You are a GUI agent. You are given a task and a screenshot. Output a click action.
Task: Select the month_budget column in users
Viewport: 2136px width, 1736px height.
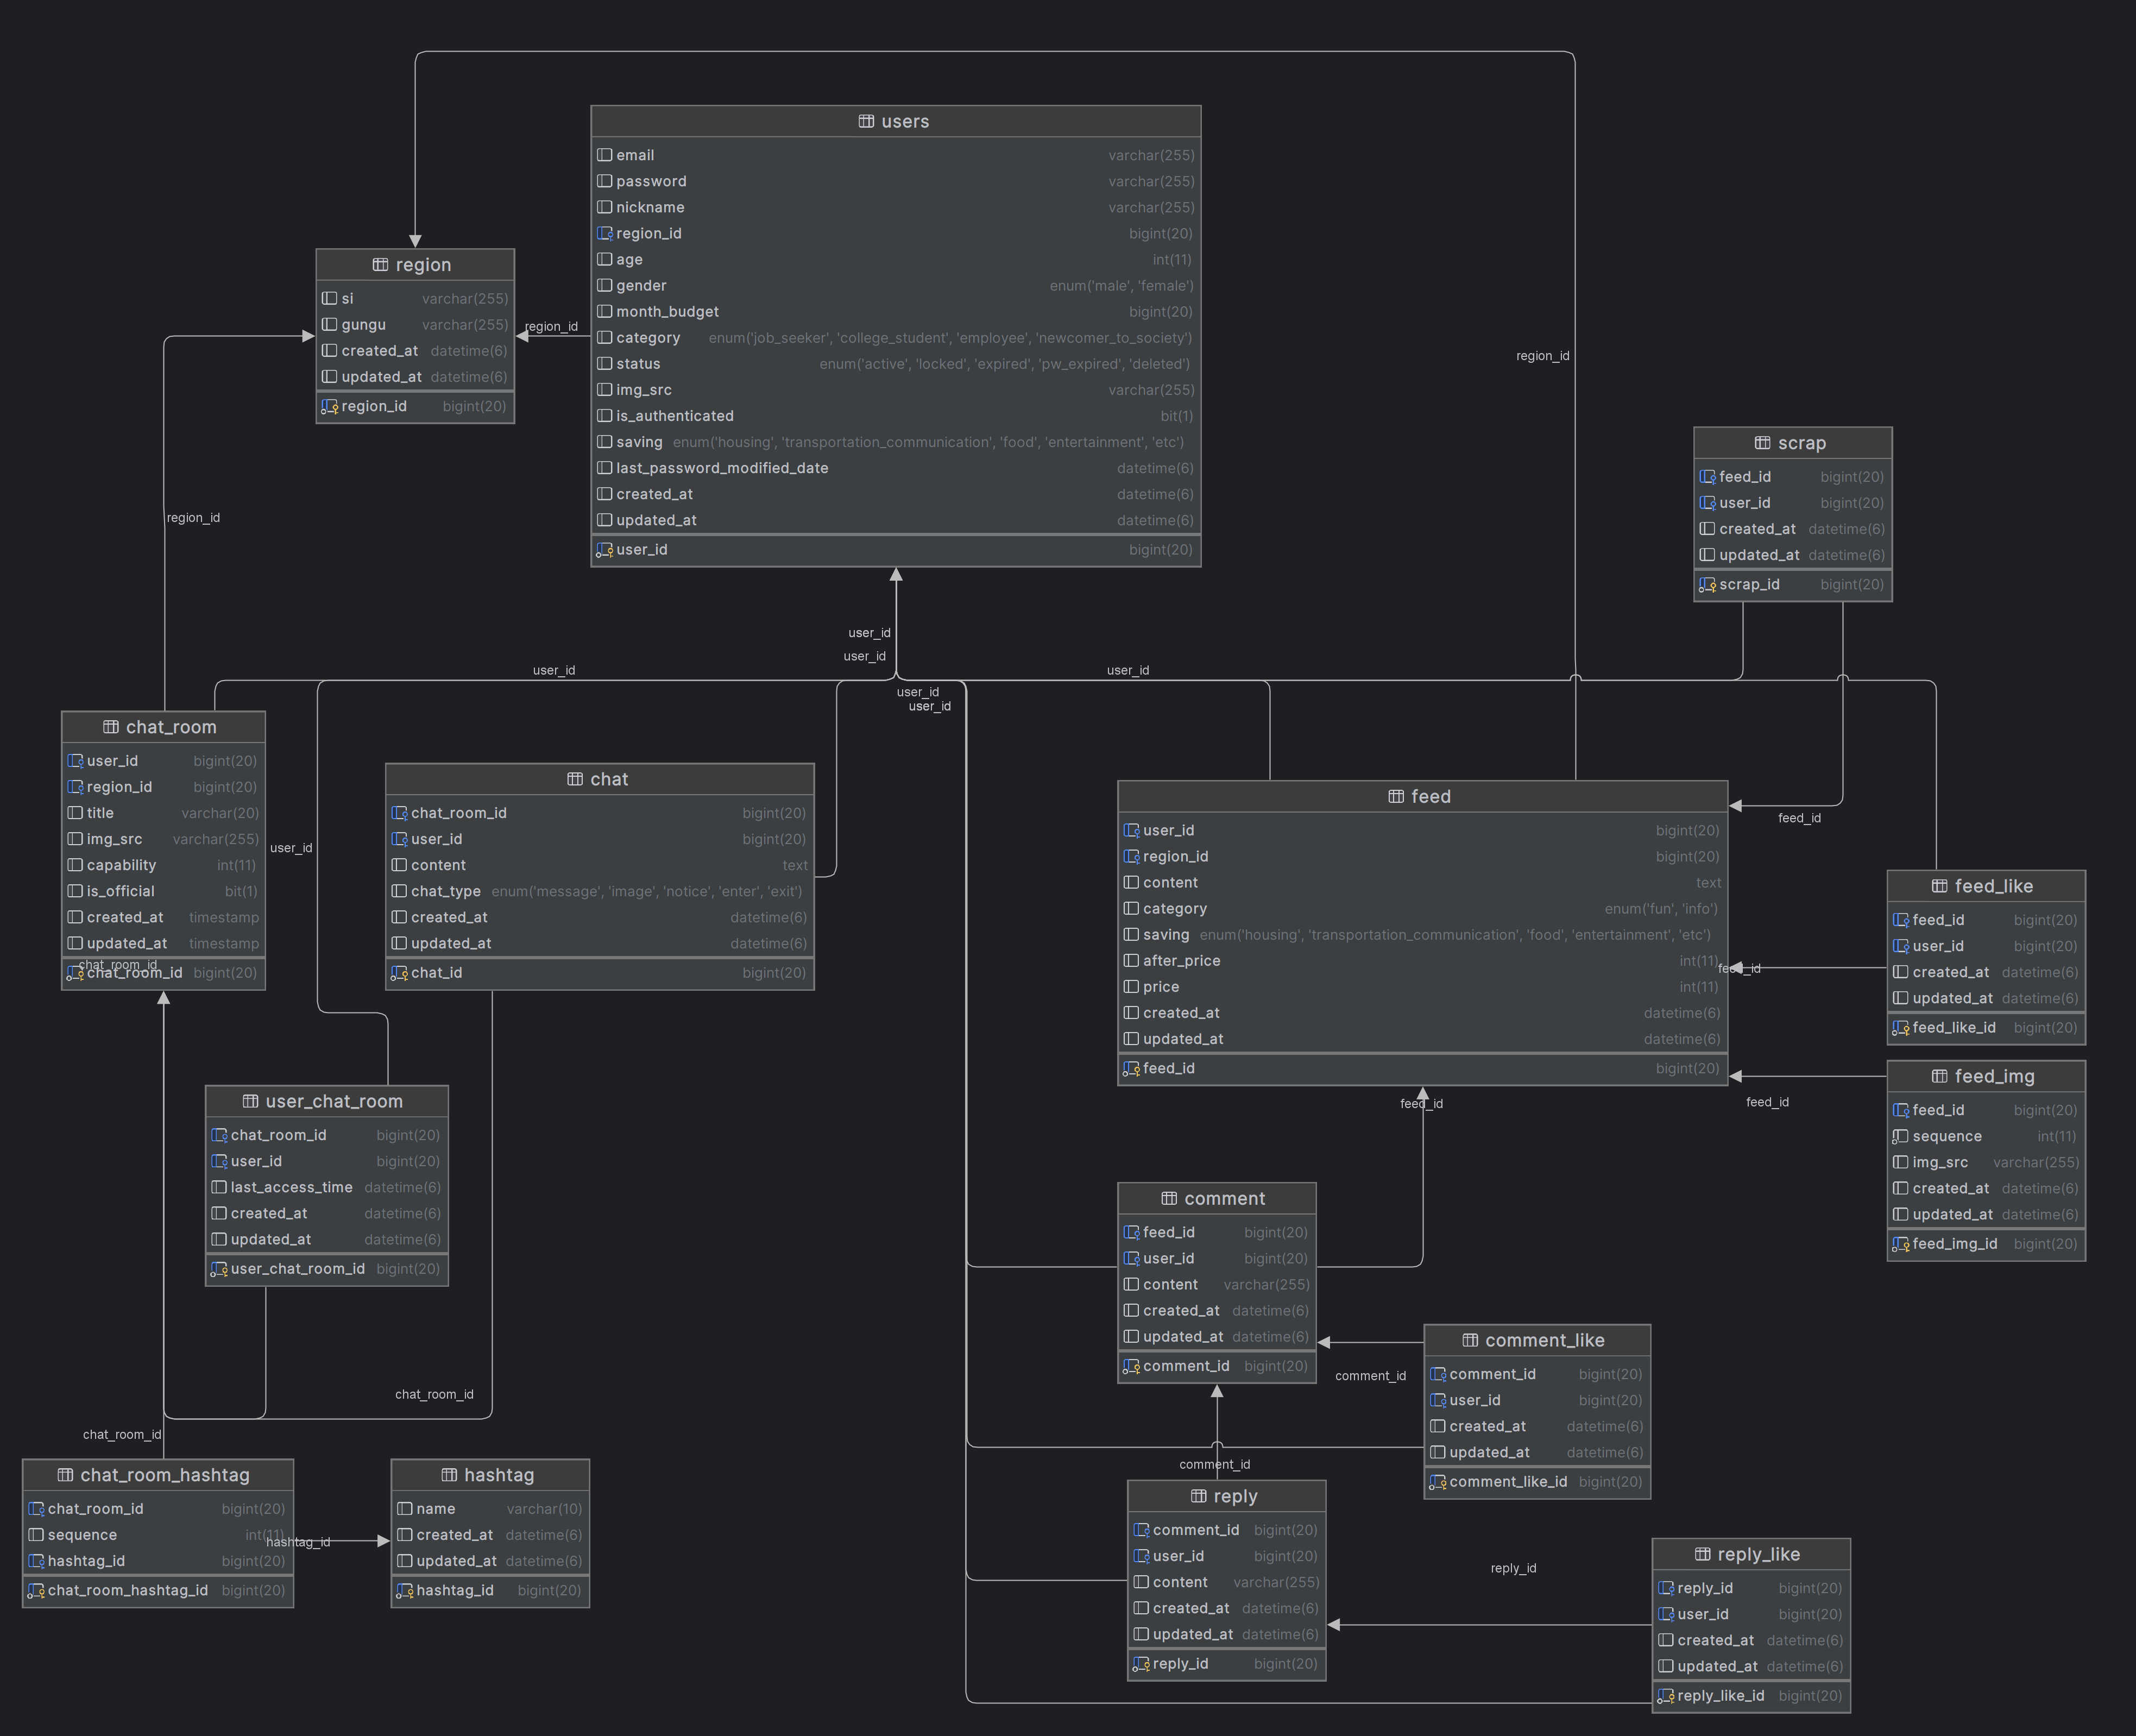coord(896,312)
